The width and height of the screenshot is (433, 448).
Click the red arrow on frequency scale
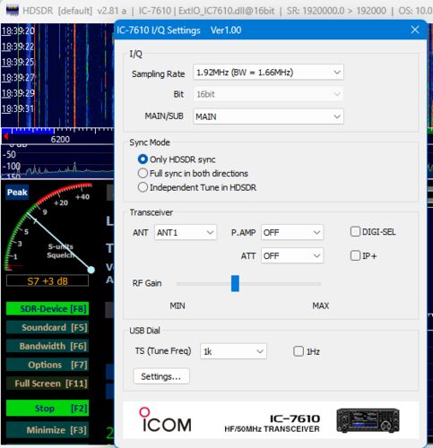[x=5, y=137]
